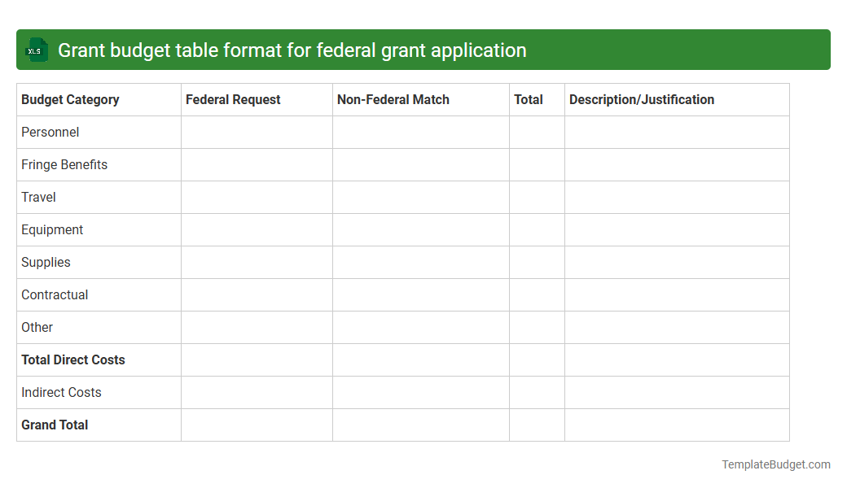
Task: Select the Description/Justification header
Action: pos(641,99)
